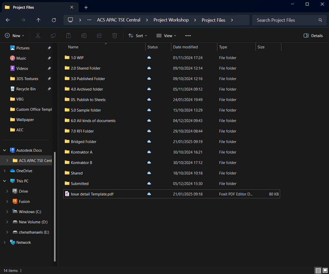Screen dimensions: 329x274
Task: Click the Refresh button
Action: (x=54, y=20)
